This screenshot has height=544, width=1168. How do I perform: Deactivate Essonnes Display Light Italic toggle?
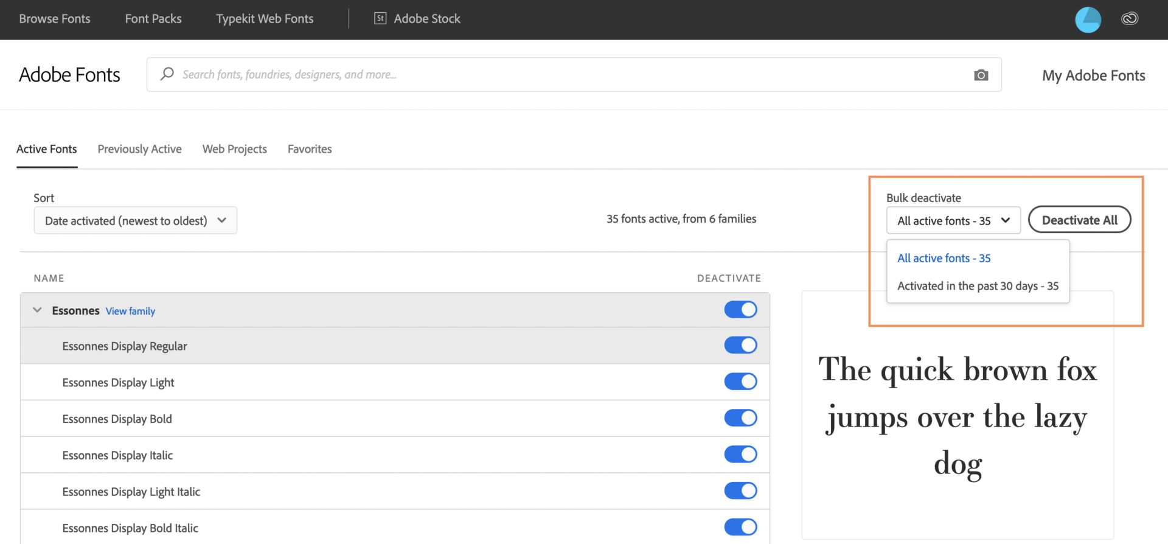point(740,491)
